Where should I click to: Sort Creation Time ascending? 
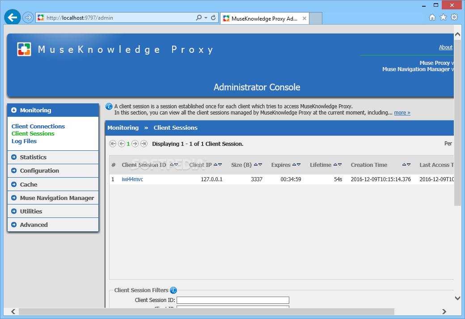(x=404, y=164)
